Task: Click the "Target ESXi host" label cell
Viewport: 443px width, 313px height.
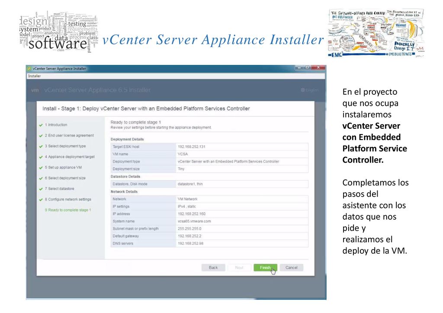Action: coord(143,147)
